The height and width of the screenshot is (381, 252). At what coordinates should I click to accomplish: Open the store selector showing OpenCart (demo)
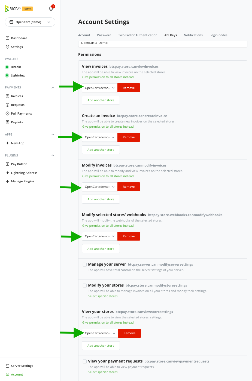tap(30, 22)
